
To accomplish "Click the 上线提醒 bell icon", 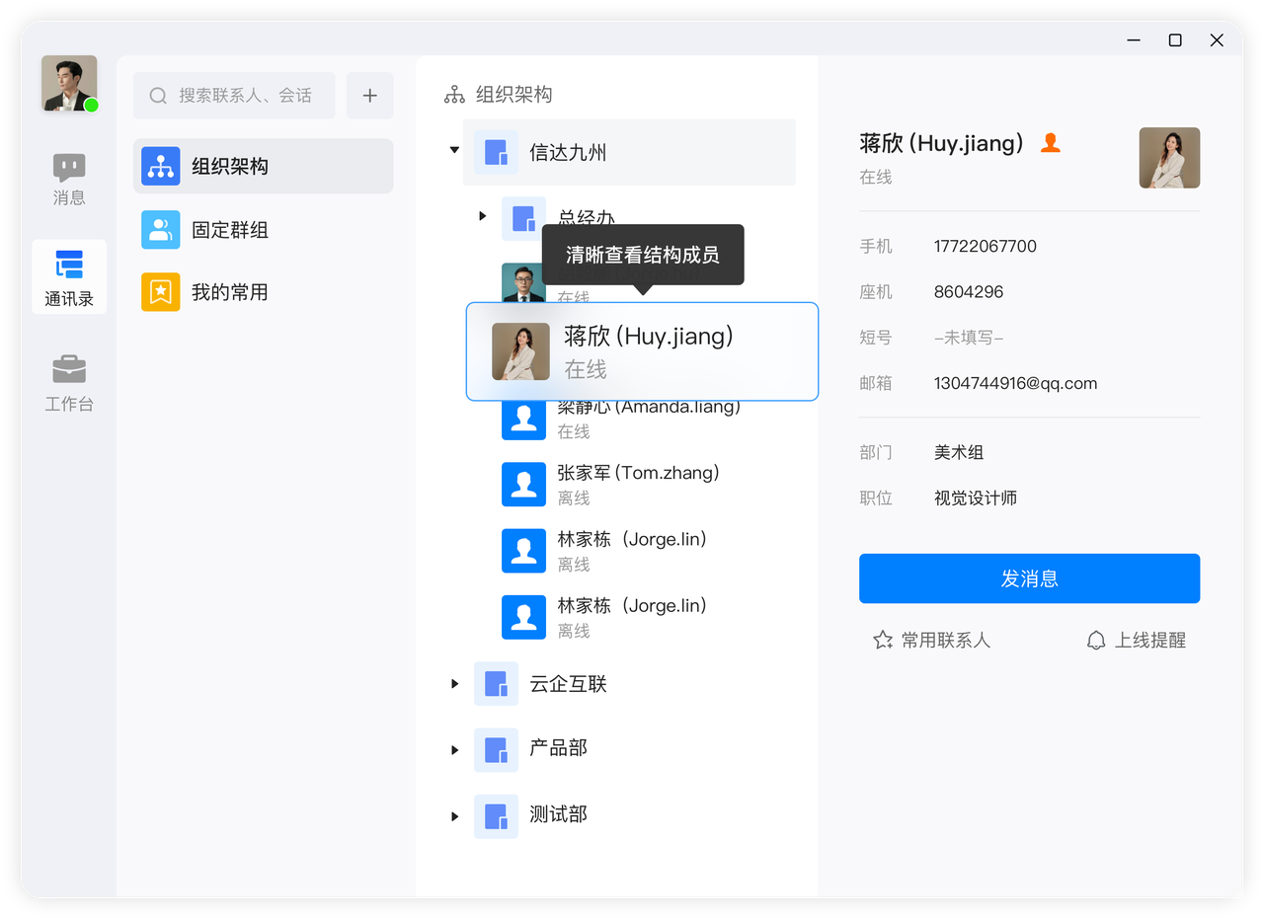I will click(x=1095, y=640).
